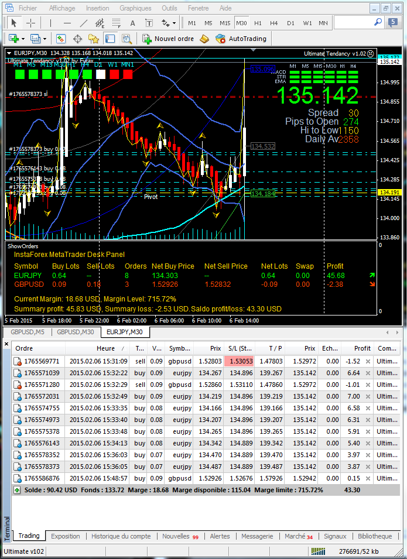
Task: Switch chart to H4 timeframe
Action: coord(274,23)
